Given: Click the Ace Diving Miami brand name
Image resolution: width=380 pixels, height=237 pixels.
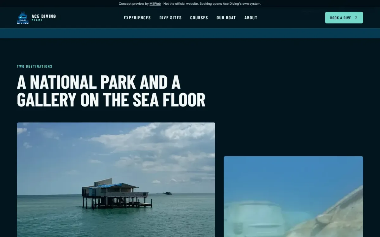Looking at the screenshot, I should pyautogui.click(x=44, y=18).
